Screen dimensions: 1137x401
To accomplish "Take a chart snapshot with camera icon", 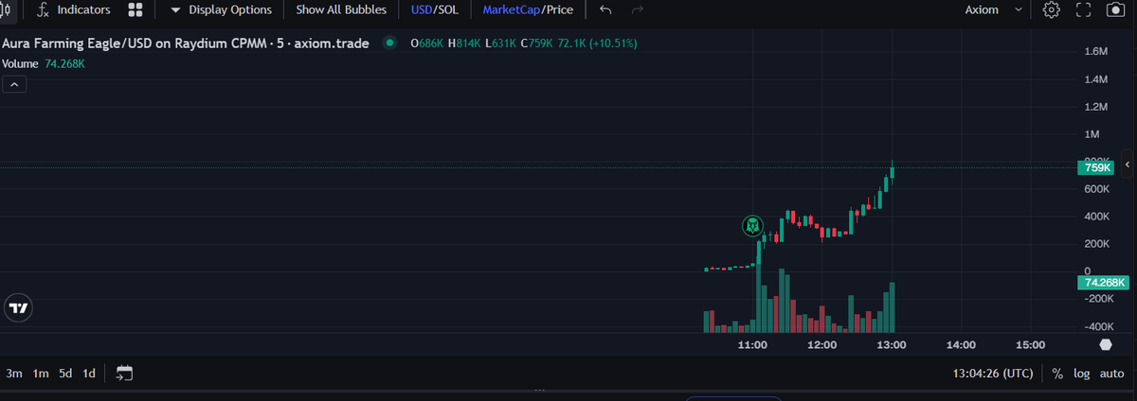I will pyautogui.click(x=1115, y=9).
